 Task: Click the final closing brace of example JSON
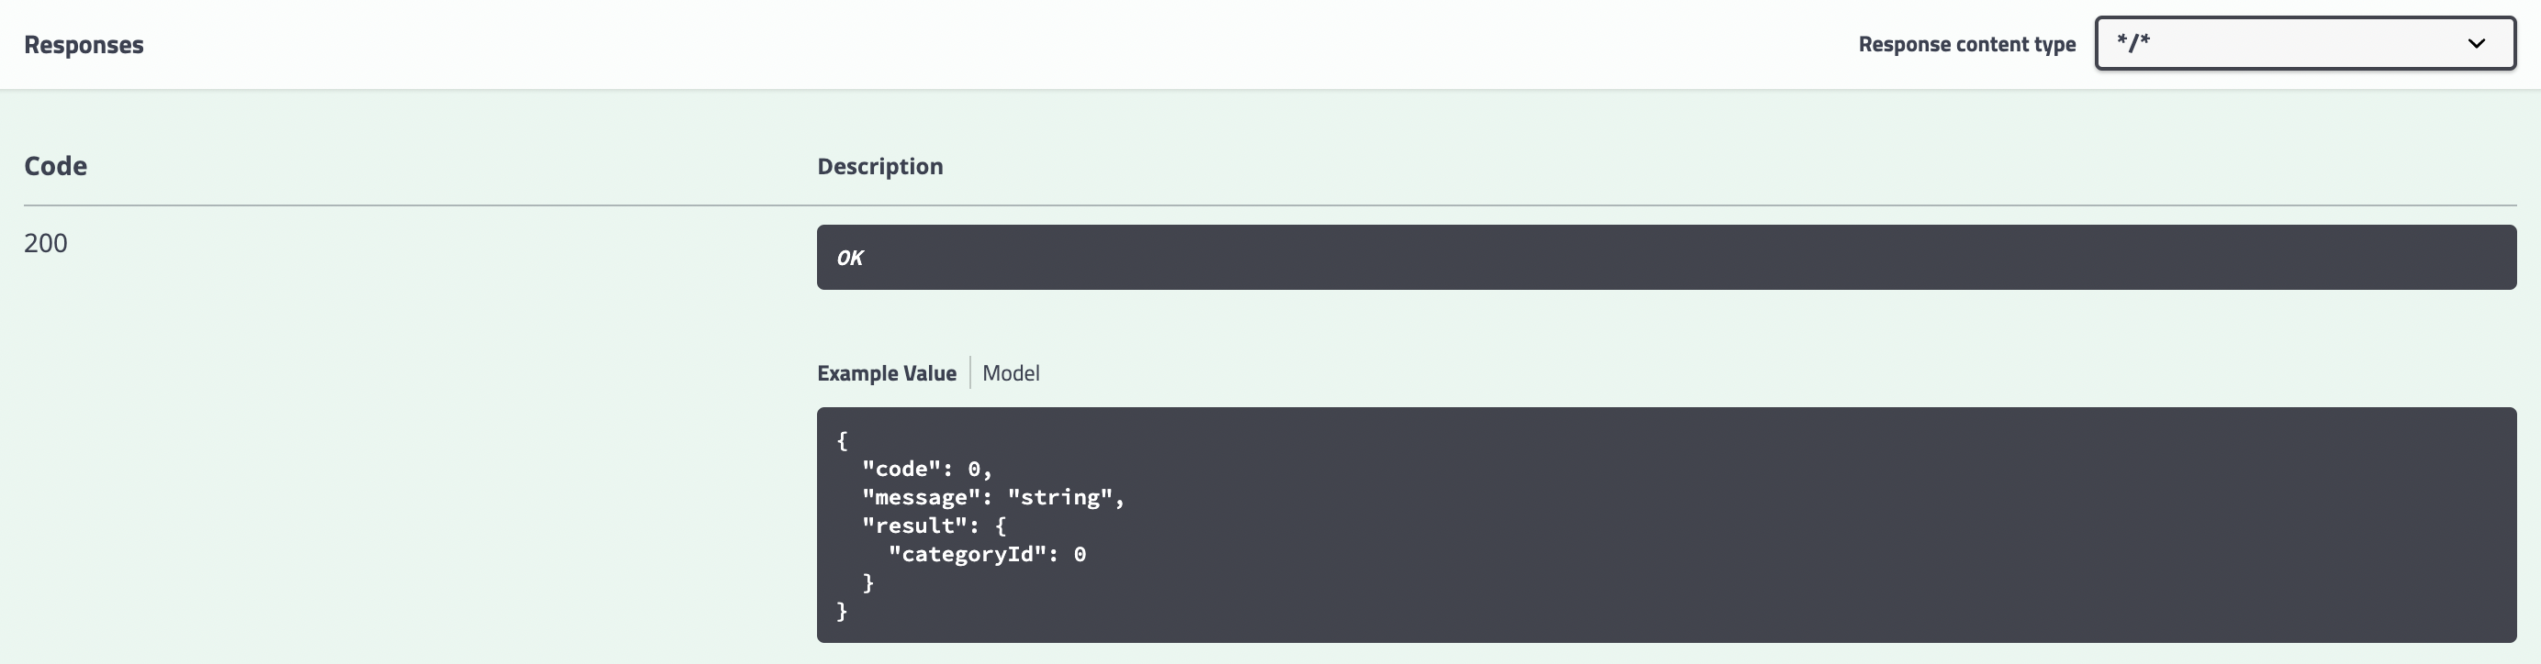coord(843,612)
